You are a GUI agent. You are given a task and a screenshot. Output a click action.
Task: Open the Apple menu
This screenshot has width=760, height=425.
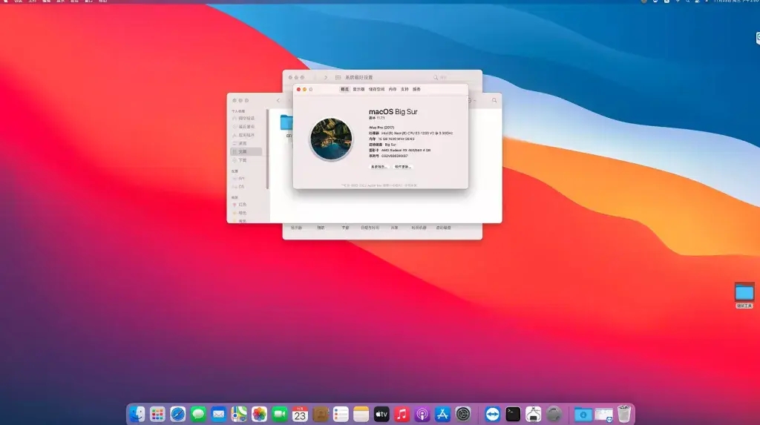click(6, 1)
